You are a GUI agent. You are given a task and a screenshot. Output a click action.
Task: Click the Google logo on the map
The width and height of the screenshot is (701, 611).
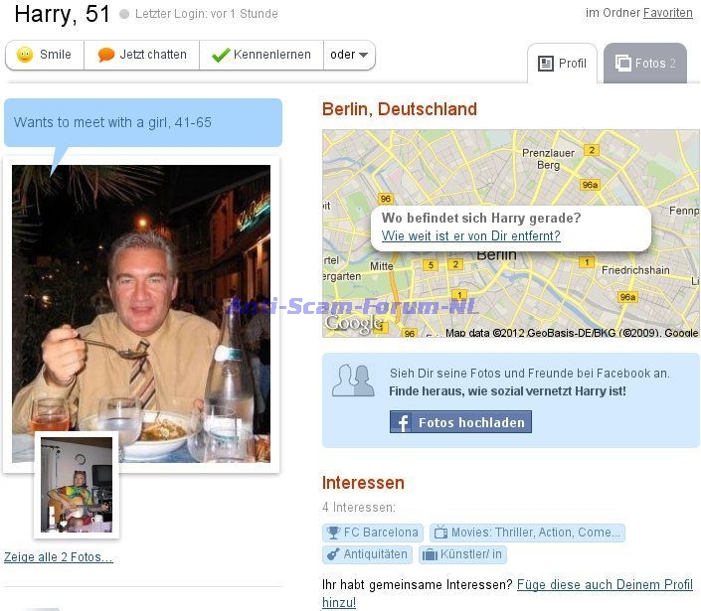(353, 323)
